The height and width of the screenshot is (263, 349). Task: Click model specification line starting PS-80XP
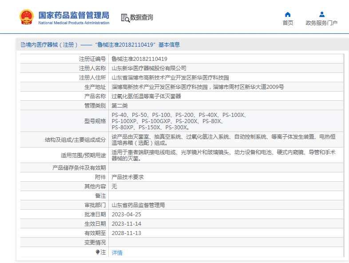pyautogui.click(x=151, y=128)
